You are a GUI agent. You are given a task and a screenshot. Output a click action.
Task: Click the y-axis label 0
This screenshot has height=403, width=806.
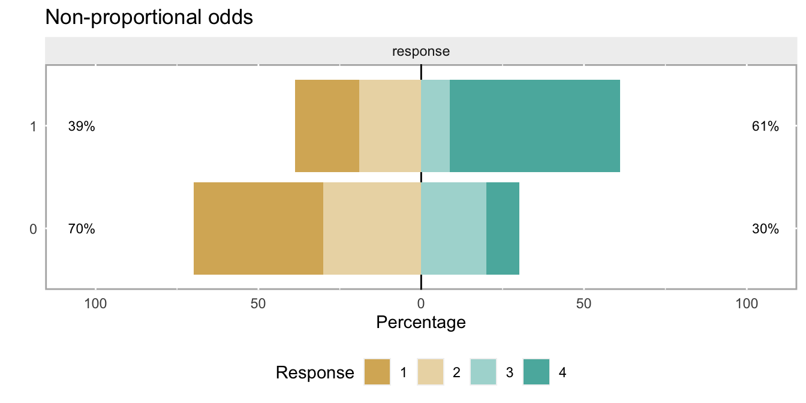point(34,229)
